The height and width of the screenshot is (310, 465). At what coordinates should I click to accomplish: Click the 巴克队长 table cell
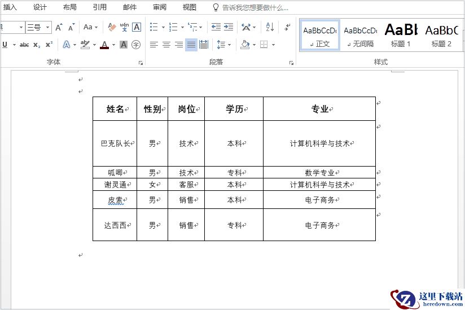point(115,143)
